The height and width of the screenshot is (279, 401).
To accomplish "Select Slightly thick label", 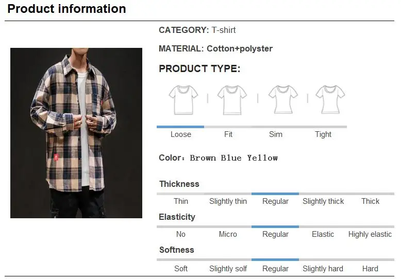I will click(x=323, y=201).
